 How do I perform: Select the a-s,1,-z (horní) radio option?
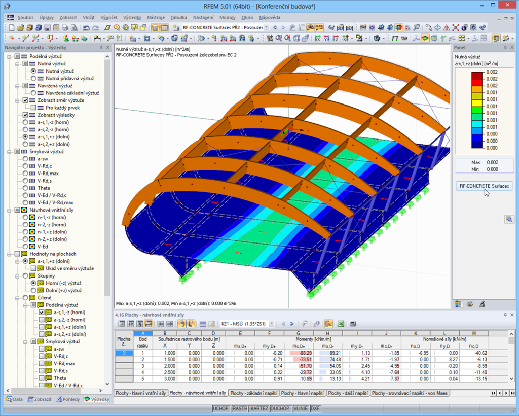point(25,122)
